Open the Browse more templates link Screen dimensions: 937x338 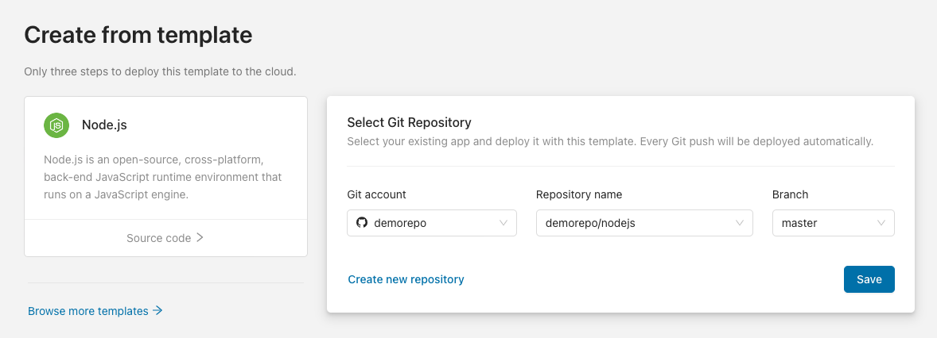click(95, 310)
